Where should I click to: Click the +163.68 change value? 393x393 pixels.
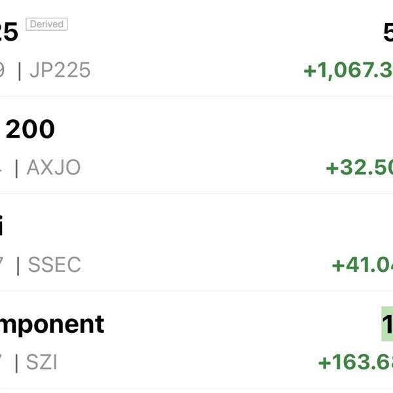pos(355,362)
